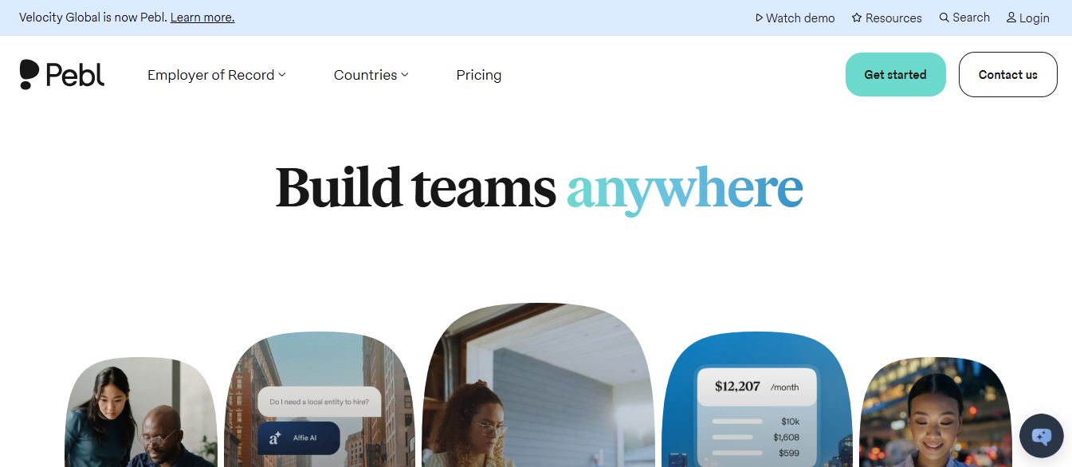Click the Contact us button
The height and width of the screenshot is (467, 1072).
pyautogui.click(x=1008, y=74)
